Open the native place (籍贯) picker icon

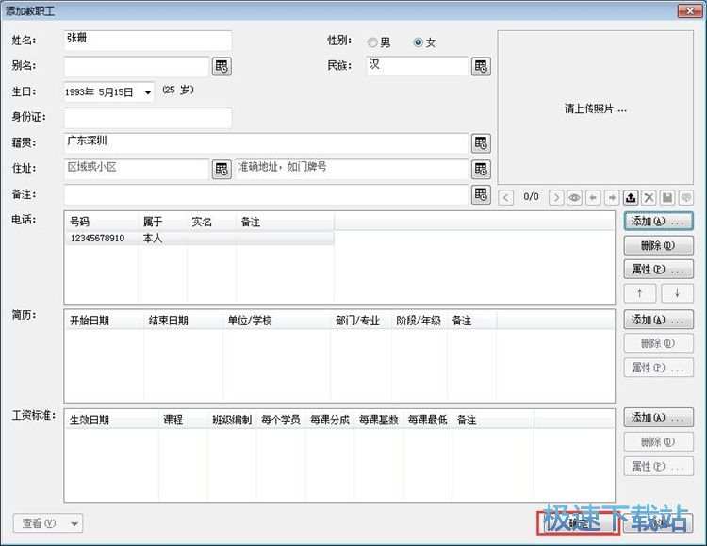[481, 143]
